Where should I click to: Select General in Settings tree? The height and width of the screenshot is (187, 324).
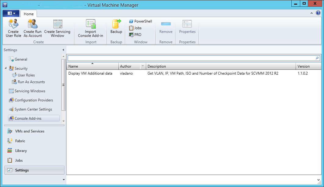coord(18,59)
